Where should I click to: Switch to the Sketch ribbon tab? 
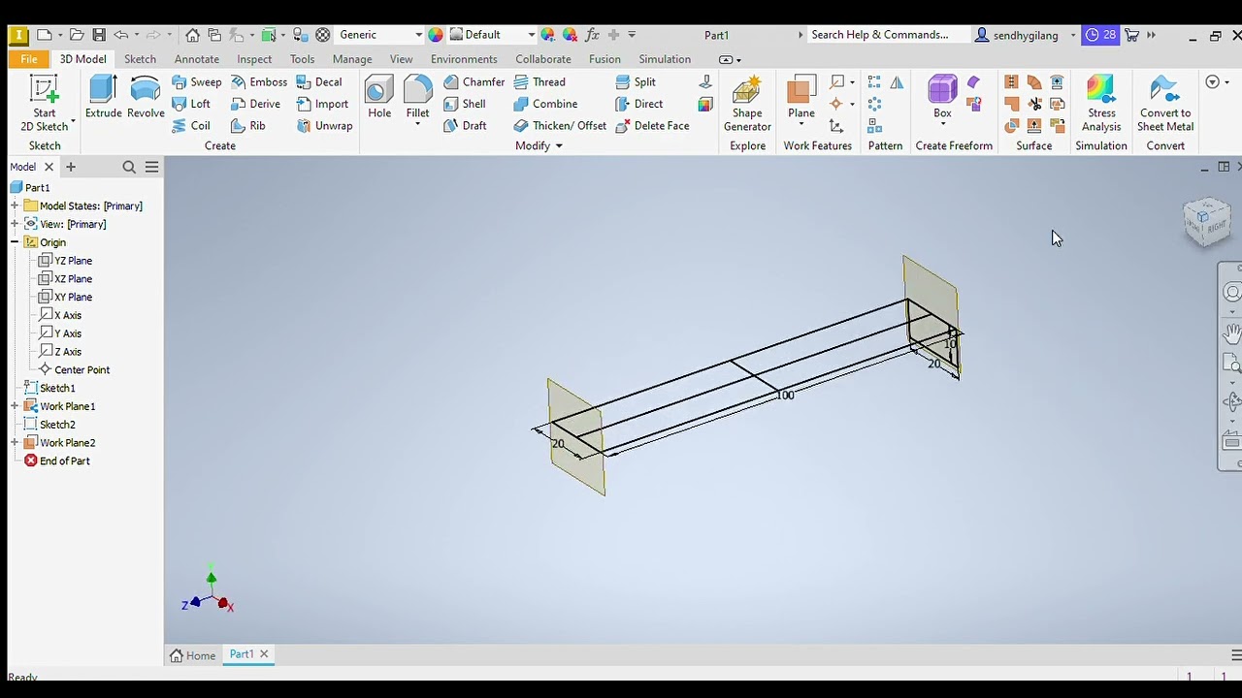(140, 59)
